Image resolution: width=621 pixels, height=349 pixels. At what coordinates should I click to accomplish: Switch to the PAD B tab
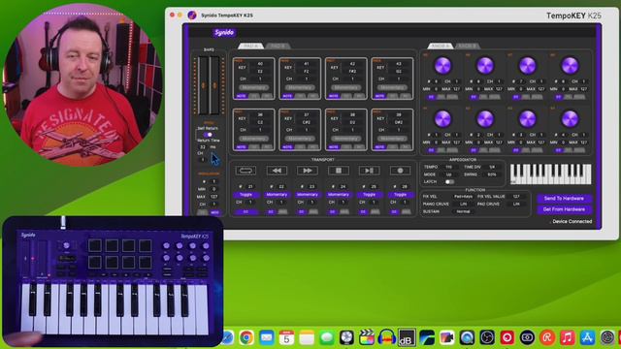click(x=278, y=46)
